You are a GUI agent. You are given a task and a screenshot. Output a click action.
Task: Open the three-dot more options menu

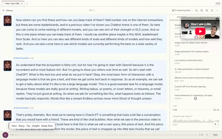point(217,10)
